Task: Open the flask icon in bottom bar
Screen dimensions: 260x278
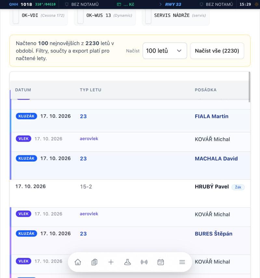Action: click(127, 262)
